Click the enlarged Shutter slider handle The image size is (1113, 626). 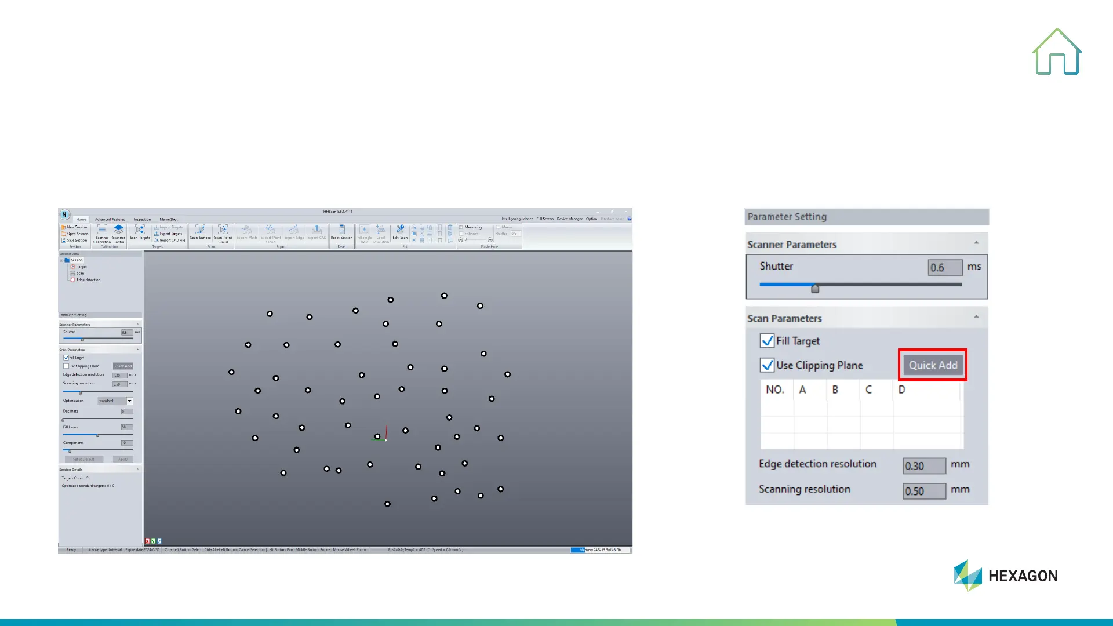pos(815,288)
